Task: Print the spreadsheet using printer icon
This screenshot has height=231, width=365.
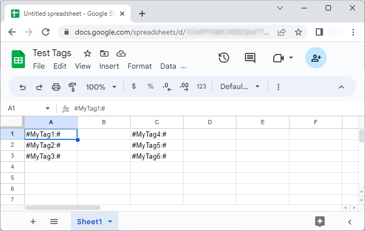Action: click(56, 87)
